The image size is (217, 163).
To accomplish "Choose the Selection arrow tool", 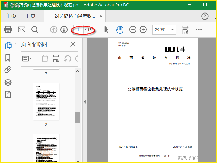I will [106, 30].
